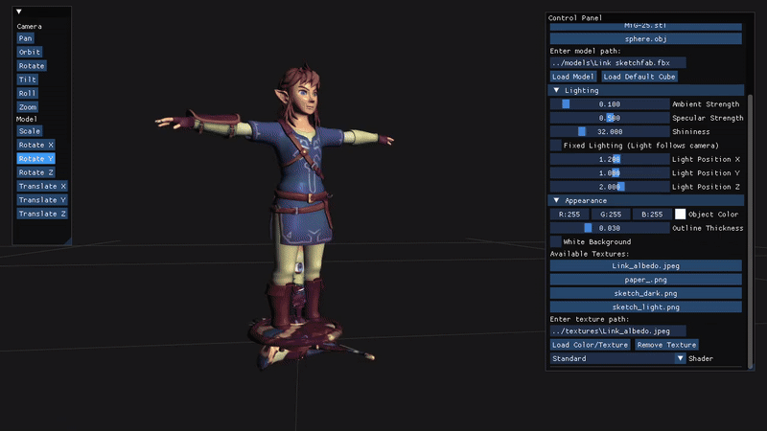Enable Fixed Lighting checkbox
The height and width of the screenshot is (431, 767).
555,146
